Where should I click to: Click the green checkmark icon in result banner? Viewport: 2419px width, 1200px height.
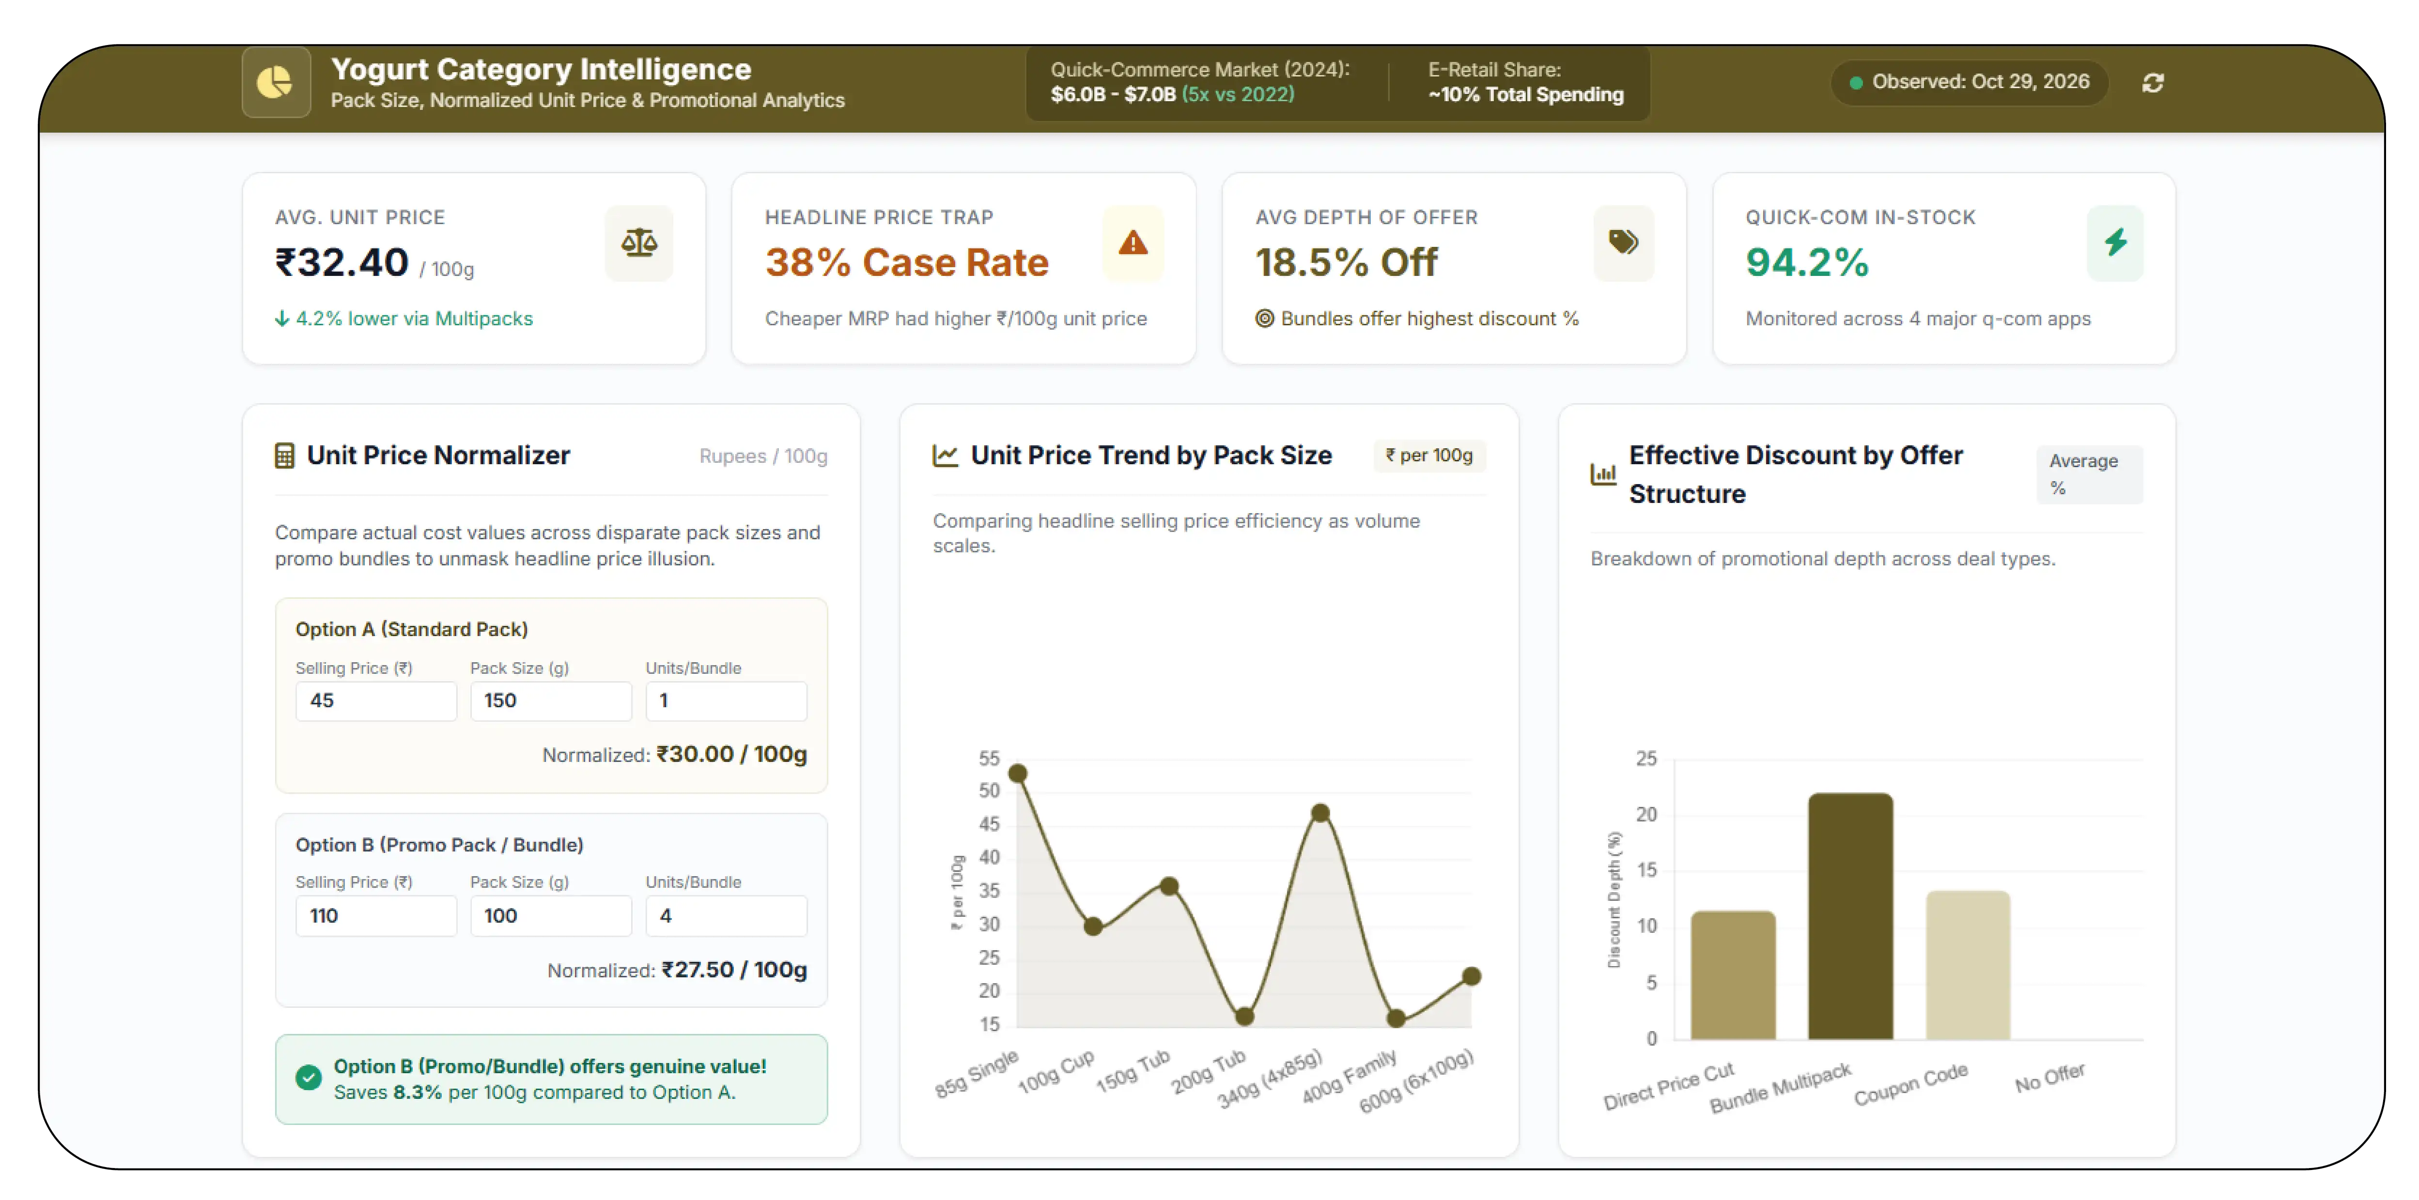308,1078
